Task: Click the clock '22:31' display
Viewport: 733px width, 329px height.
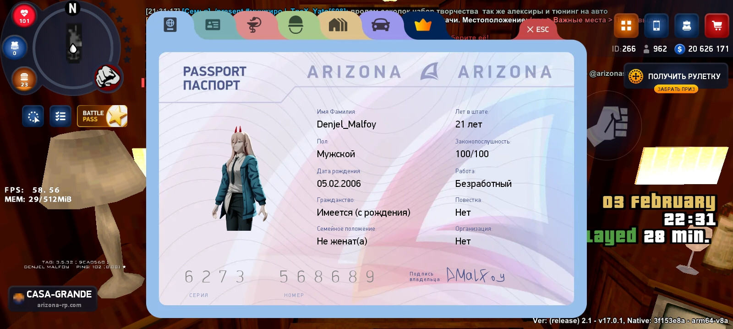Action: (689, 219)
